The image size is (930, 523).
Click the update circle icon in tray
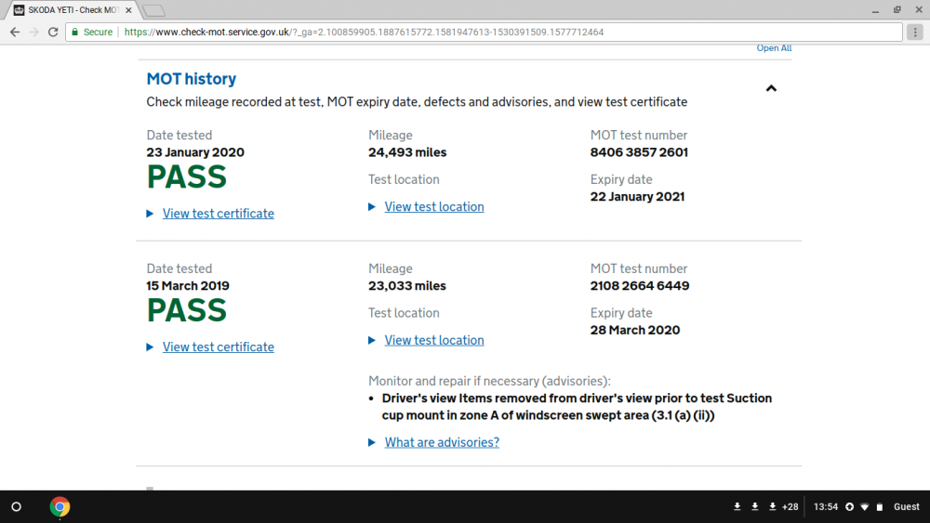849,507
